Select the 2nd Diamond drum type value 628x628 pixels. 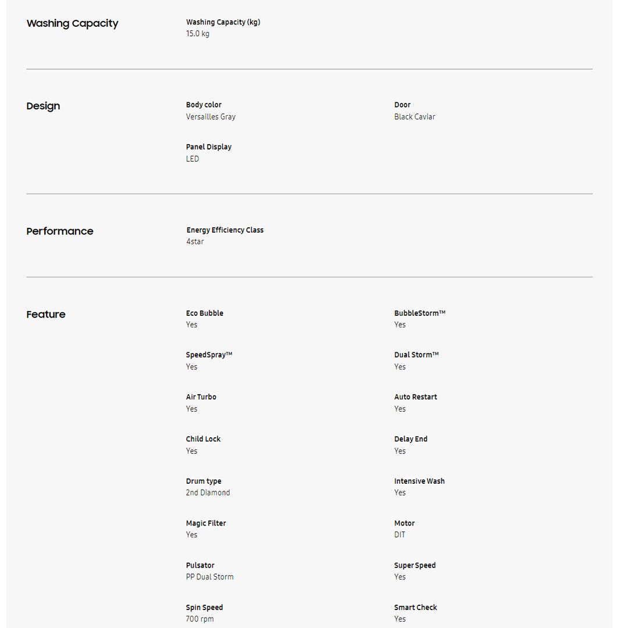(208, 493)
